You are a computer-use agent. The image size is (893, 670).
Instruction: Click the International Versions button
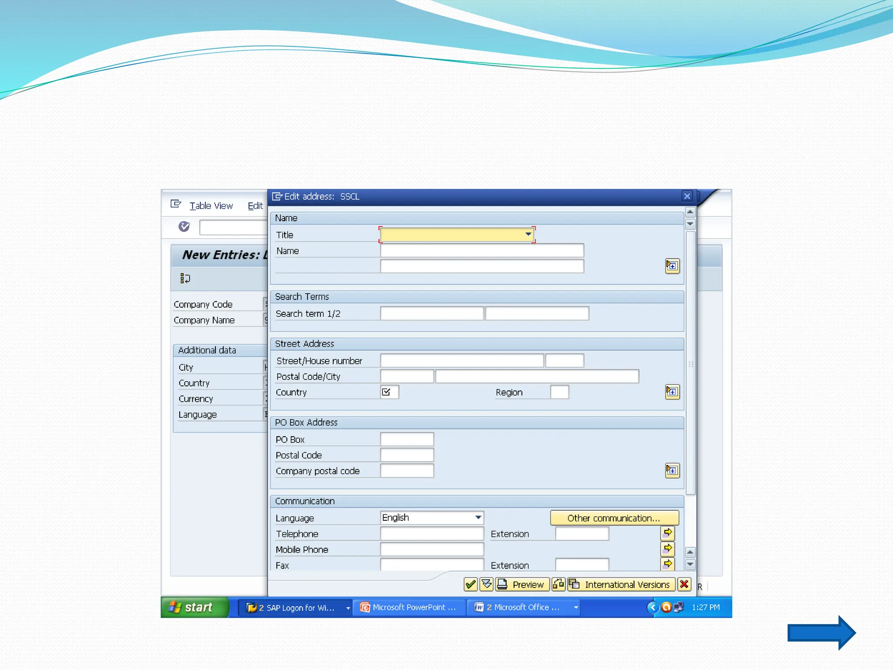(x=621, y=584)
